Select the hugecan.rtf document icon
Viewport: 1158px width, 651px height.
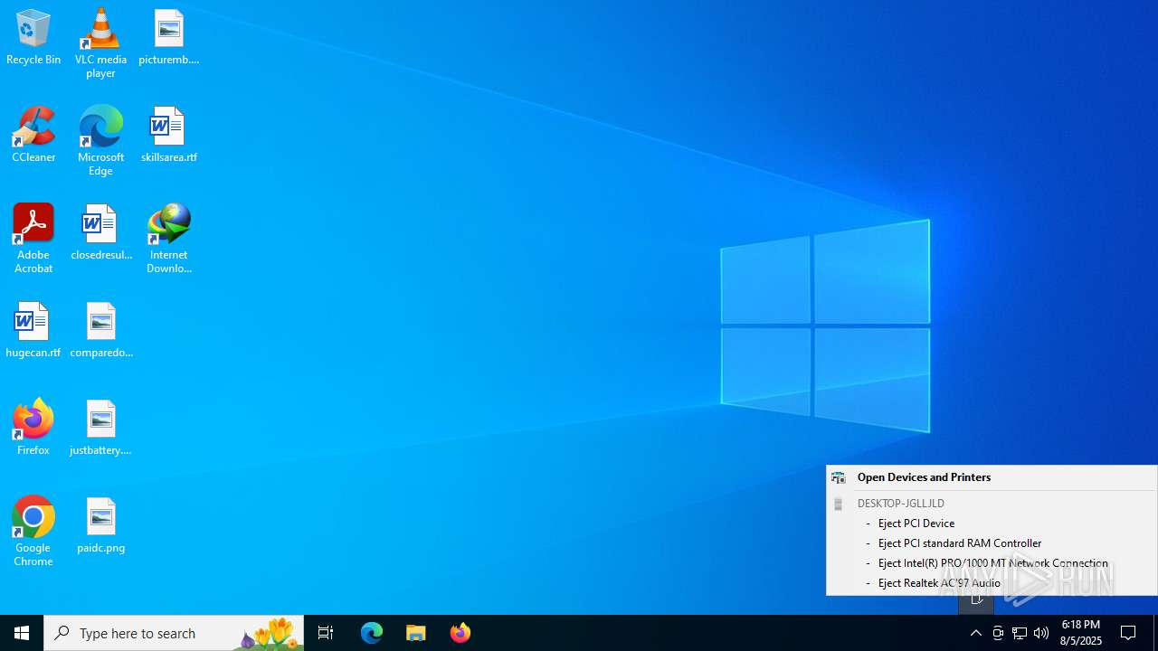click(33, 331)
